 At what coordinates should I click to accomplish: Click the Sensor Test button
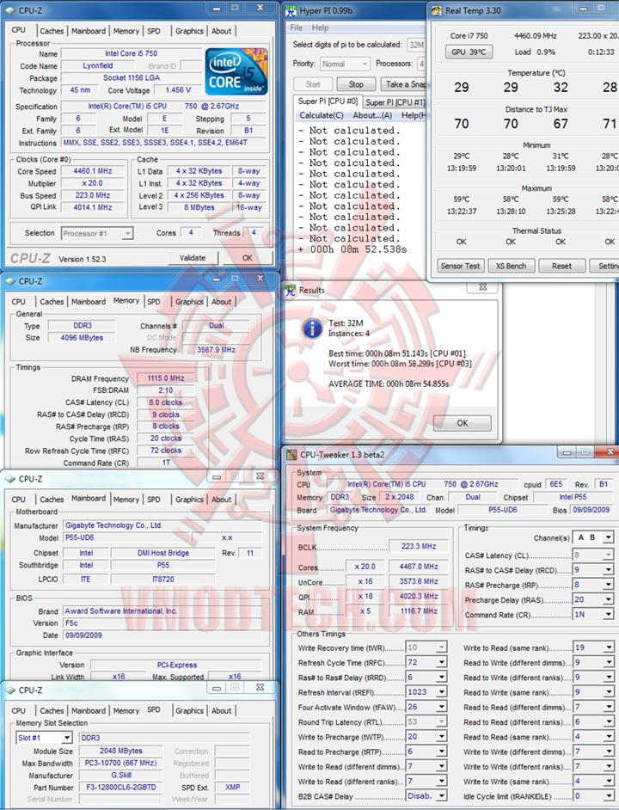(460, 266)
